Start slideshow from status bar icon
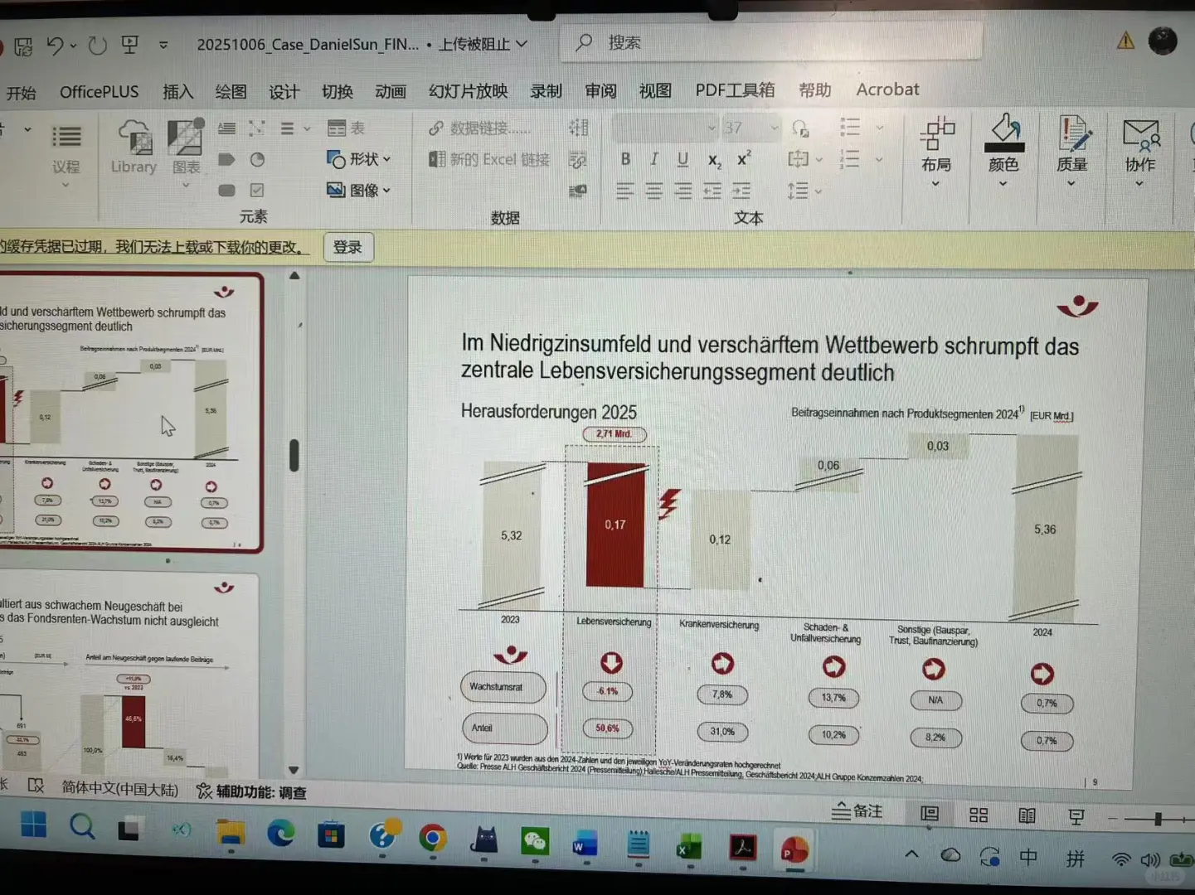 (x=1076, y=817)
